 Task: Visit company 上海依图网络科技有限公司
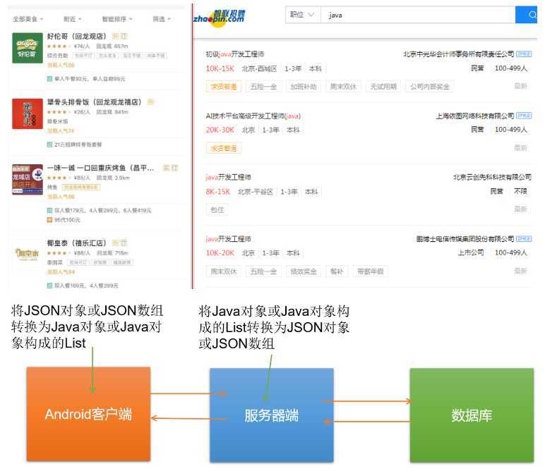pos(475,116)
